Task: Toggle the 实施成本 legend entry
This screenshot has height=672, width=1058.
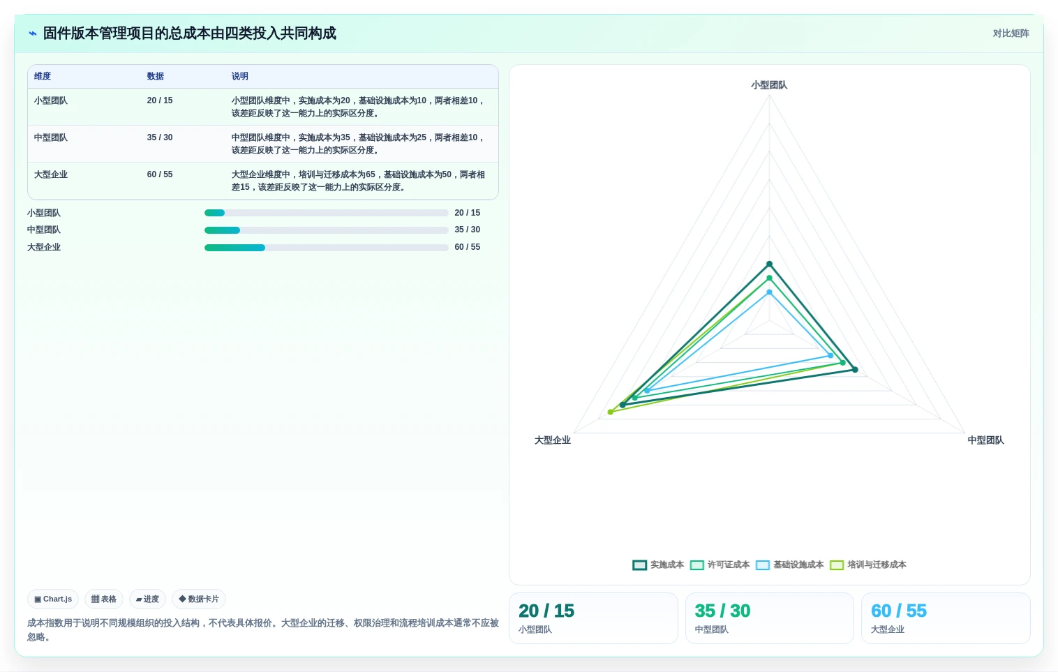Action: coord(658,565)
